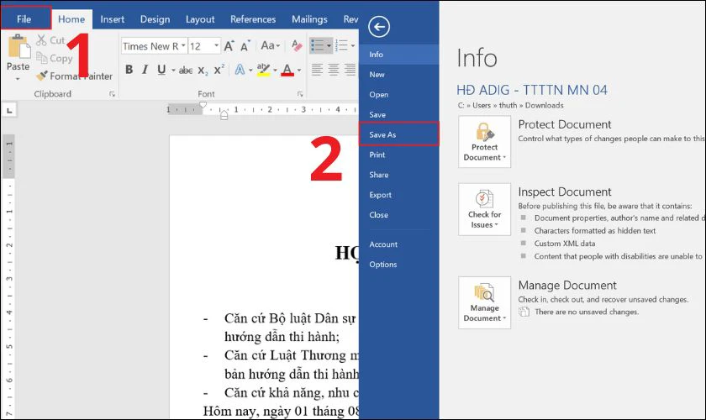Open Text Effects letter A icon

240,70
